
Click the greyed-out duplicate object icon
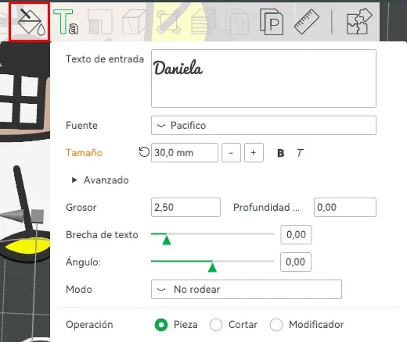(x=237, y=23)
